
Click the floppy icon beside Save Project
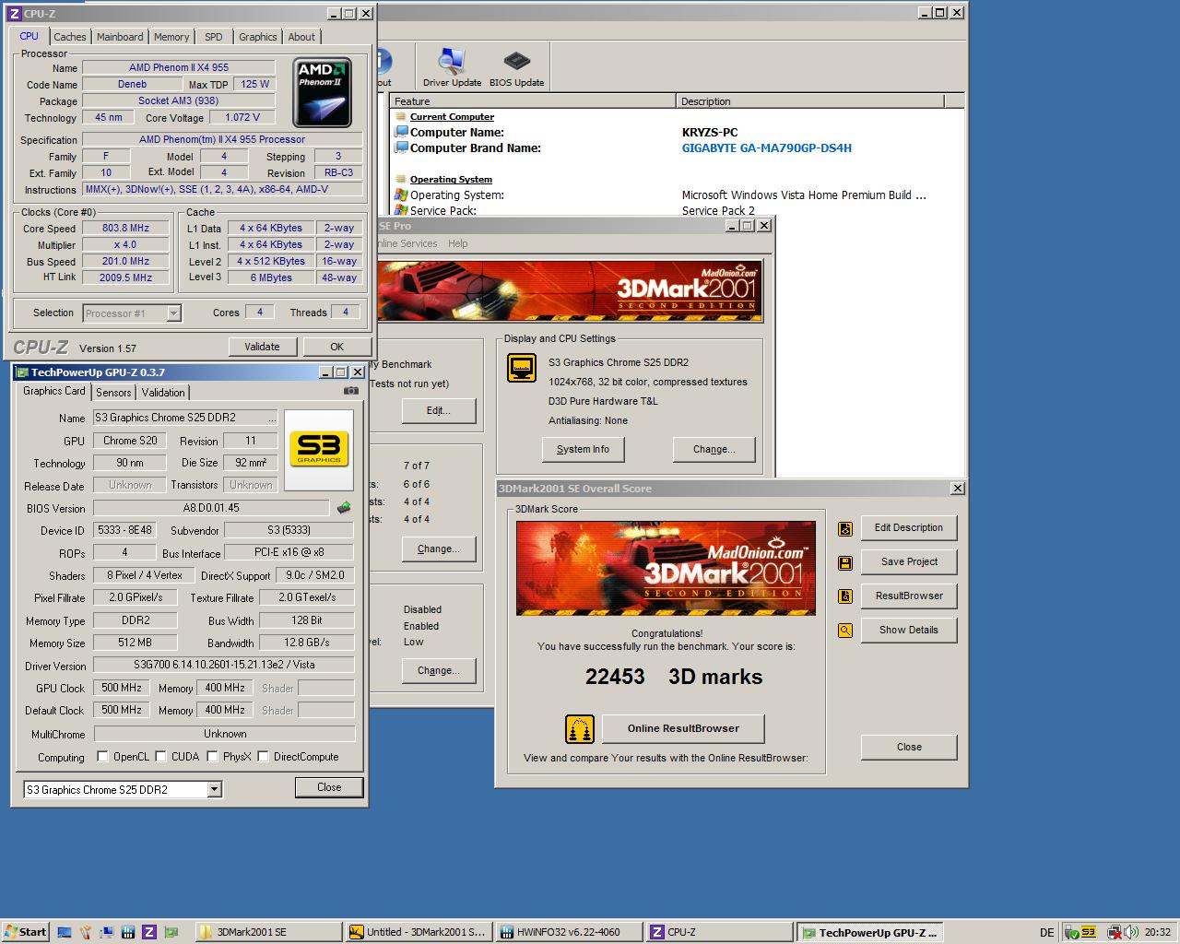[x=844, y=562]
